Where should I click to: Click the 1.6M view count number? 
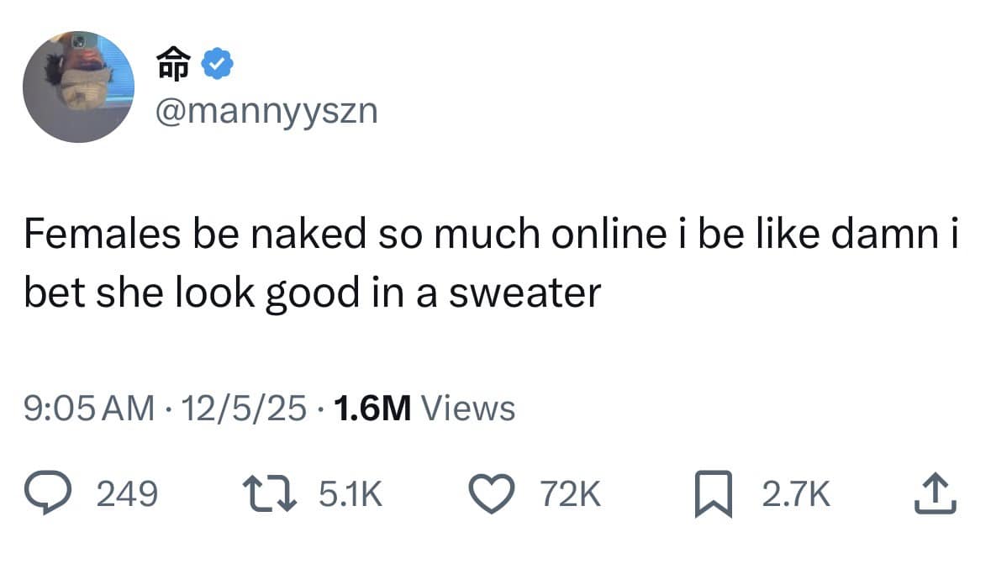pos(372,409)
